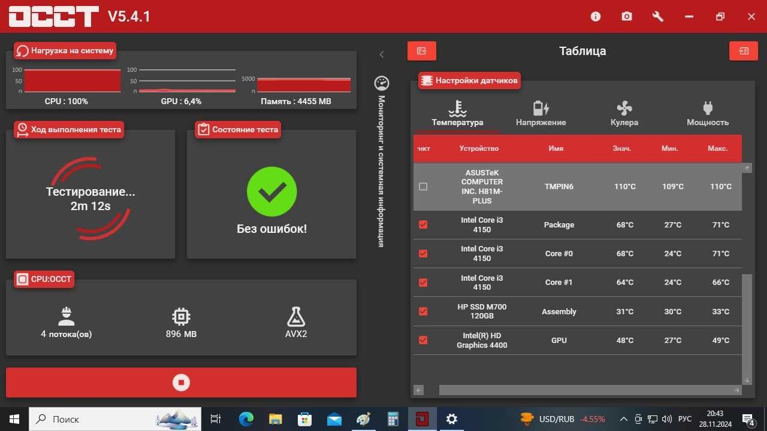
Task: Uncheck the Core #1 sensor checkbox
Action: point(423,282)
